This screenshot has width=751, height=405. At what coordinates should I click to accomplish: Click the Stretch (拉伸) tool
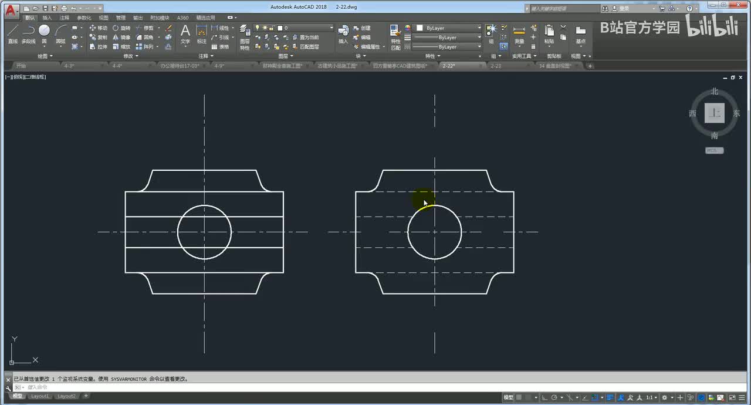(x=98, y=47)
